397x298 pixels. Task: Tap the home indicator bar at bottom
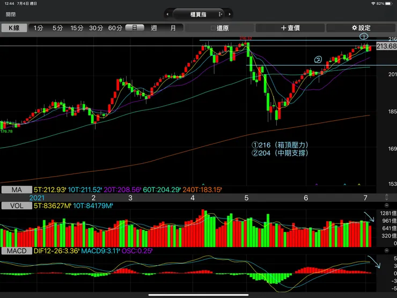[x=198, y=295]
